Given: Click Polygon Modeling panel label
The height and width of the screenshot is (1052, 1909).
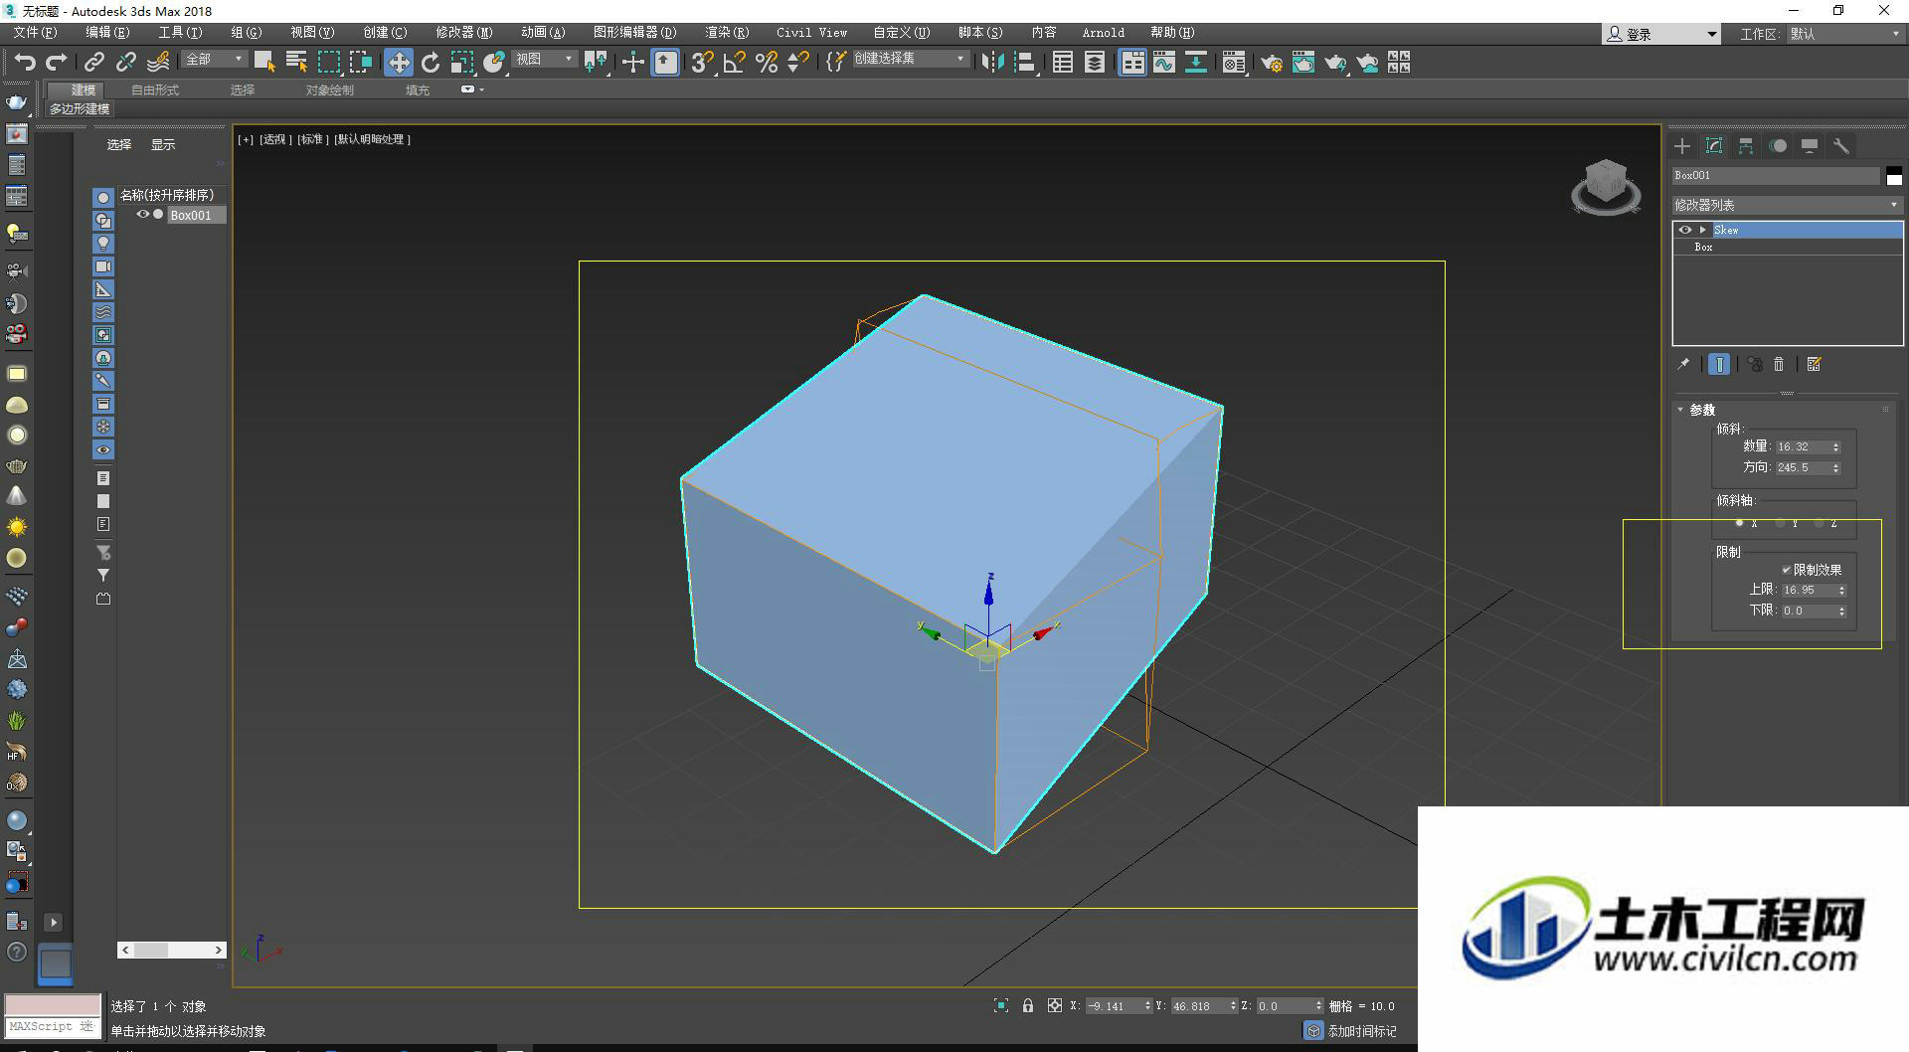Looking at the screenshot, I should tap(81, 109).
